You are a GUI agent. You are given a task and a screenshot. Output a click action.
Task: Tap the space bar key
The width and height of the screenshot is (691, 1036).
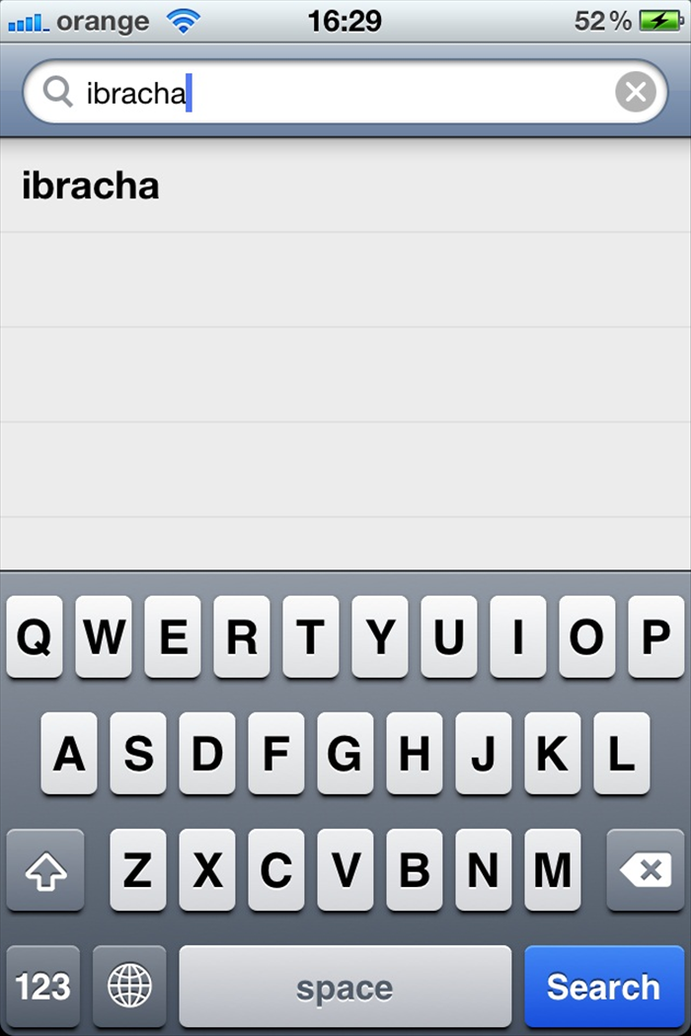(345, 986)
